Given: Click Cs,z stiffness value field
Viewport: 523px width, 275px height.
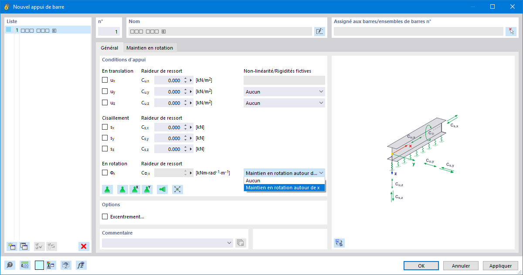Looking at the screenshot, I should 168,149.
